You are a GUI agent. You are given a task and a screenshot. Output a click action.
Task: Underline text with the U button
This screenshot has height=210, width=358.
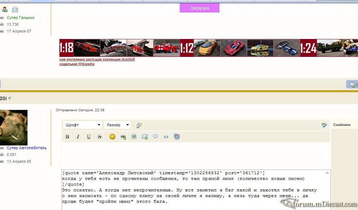tap(89, 137)
